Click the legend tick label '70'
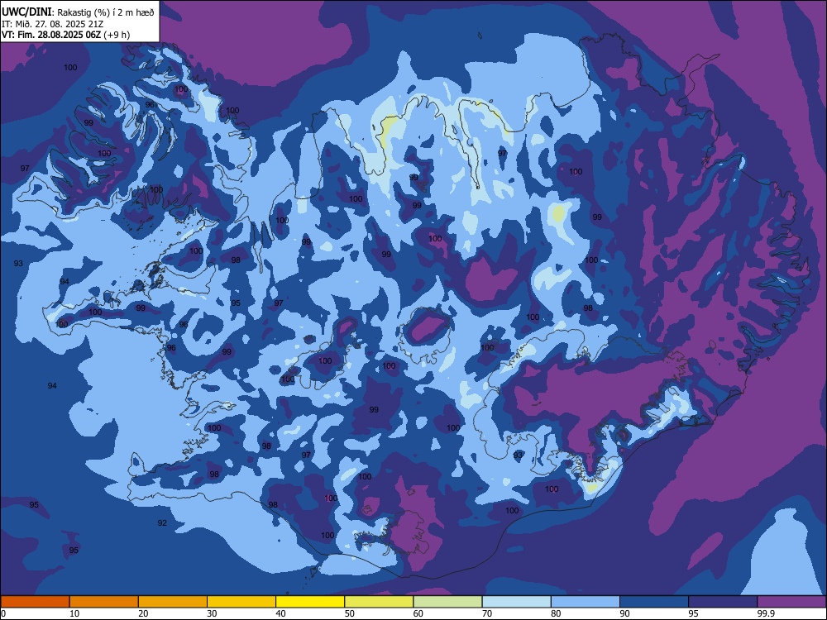827x620 pixels. [x=487, y=613]
